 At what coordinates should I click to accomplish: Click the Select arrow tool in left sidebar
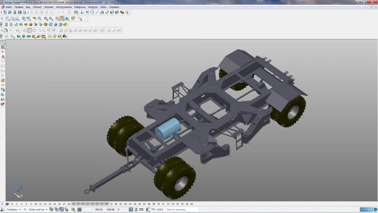pyautogui.click(x=3, y=42)
